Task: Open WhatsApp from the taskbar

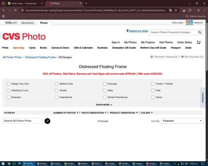Action: click(14, 164)
